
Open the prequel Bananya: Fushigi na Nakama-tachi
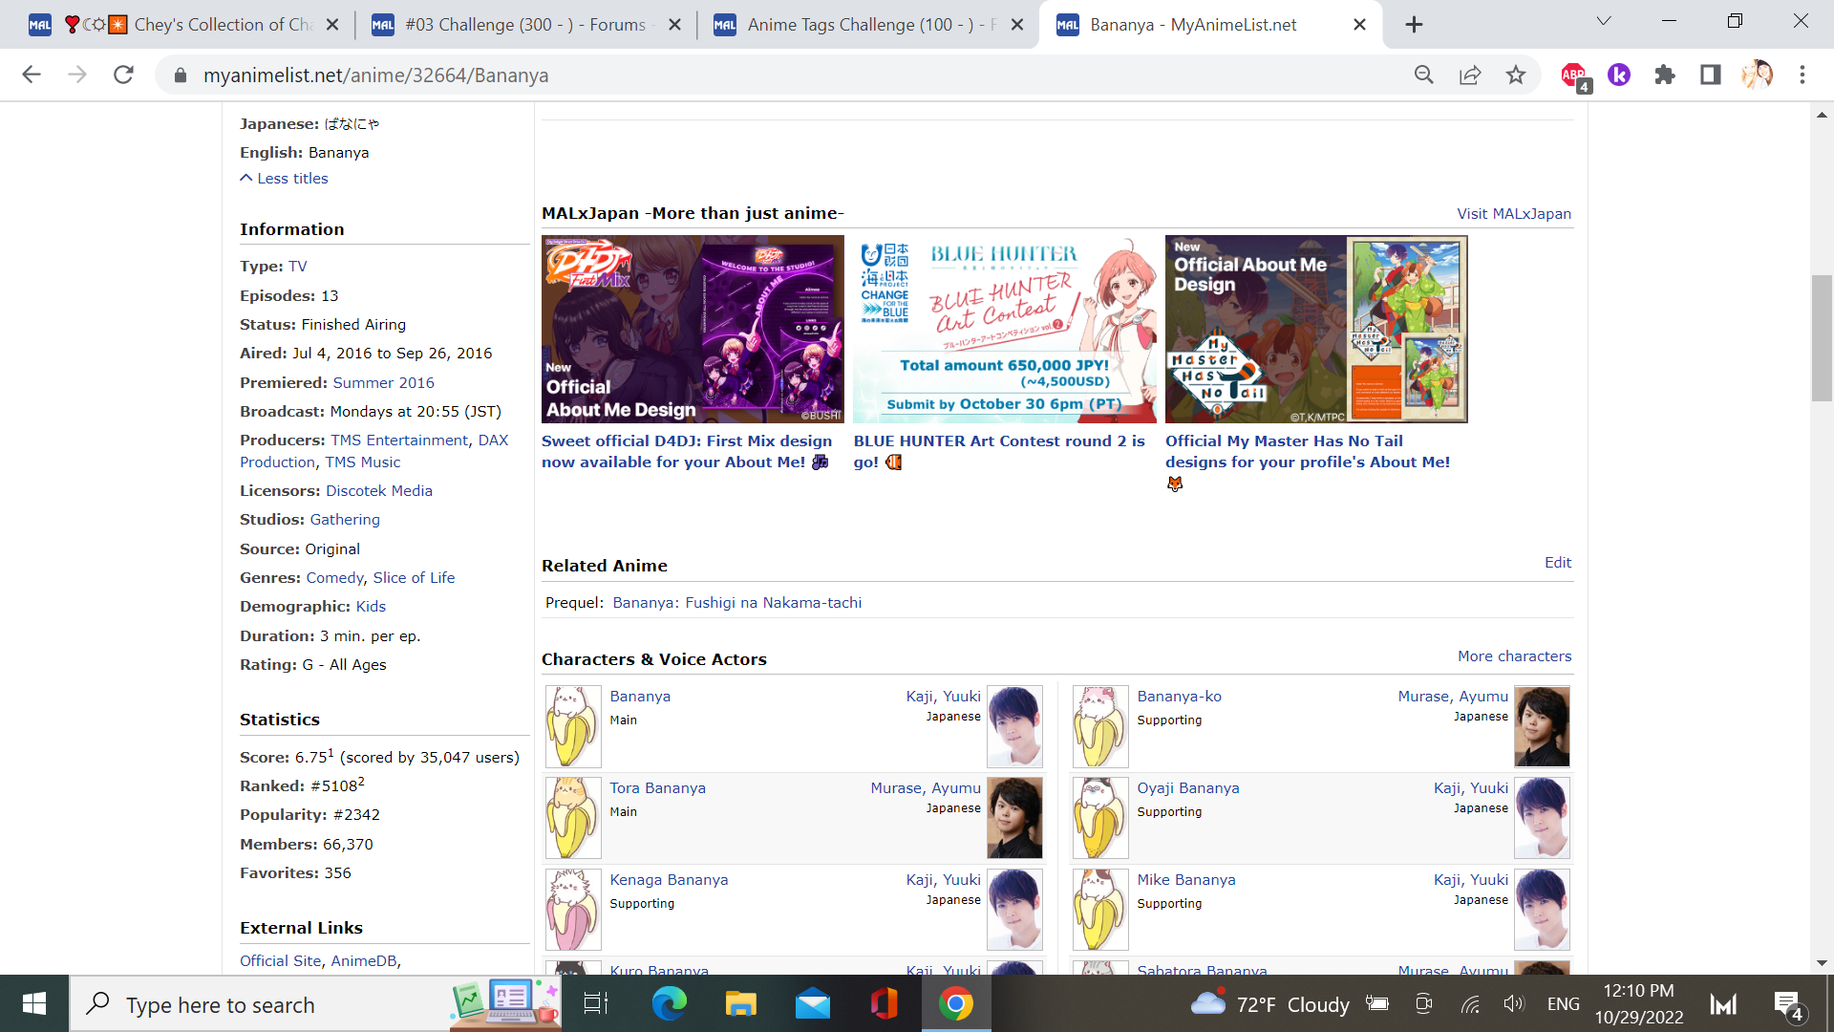736,603
